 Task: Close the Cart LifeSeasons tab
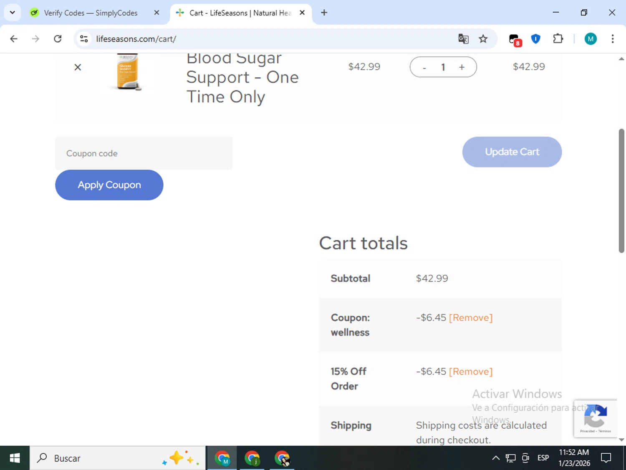pos(302,13)
